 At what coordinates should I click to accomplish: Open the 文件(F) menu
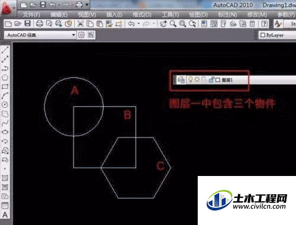point(31,15)
